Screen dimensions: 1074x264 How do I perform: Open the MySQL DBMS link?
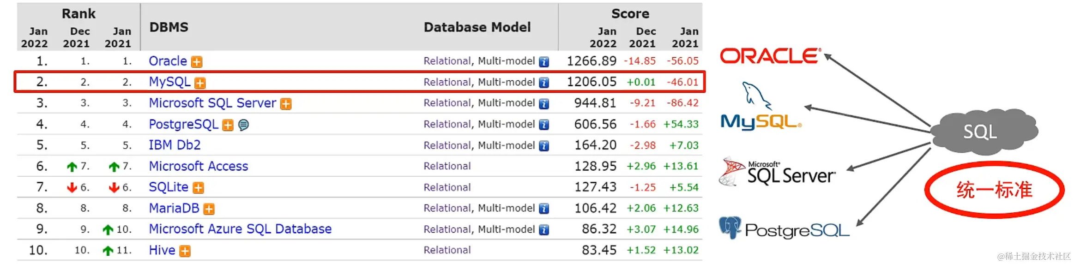(169, 82)
